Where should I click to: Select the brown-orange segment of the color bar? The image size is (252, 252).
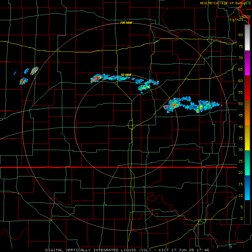click(x=247, y=113)
